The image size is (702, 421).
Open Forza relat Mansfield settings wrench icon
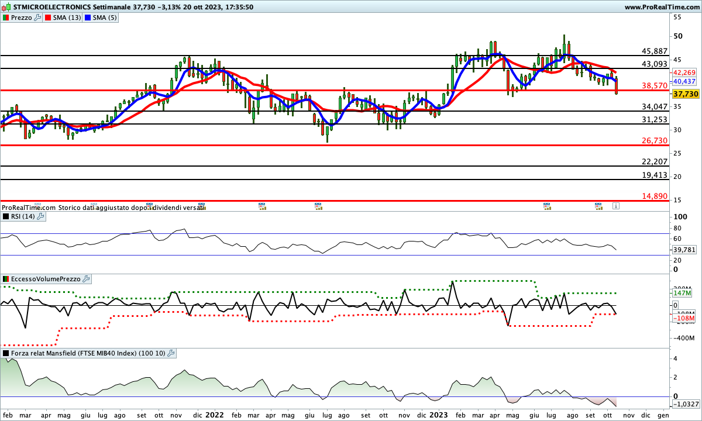coord(171,353)
